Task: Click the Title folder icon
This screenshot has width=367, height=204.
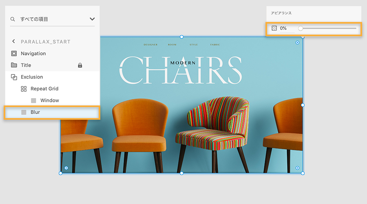Action: point(14,65)
